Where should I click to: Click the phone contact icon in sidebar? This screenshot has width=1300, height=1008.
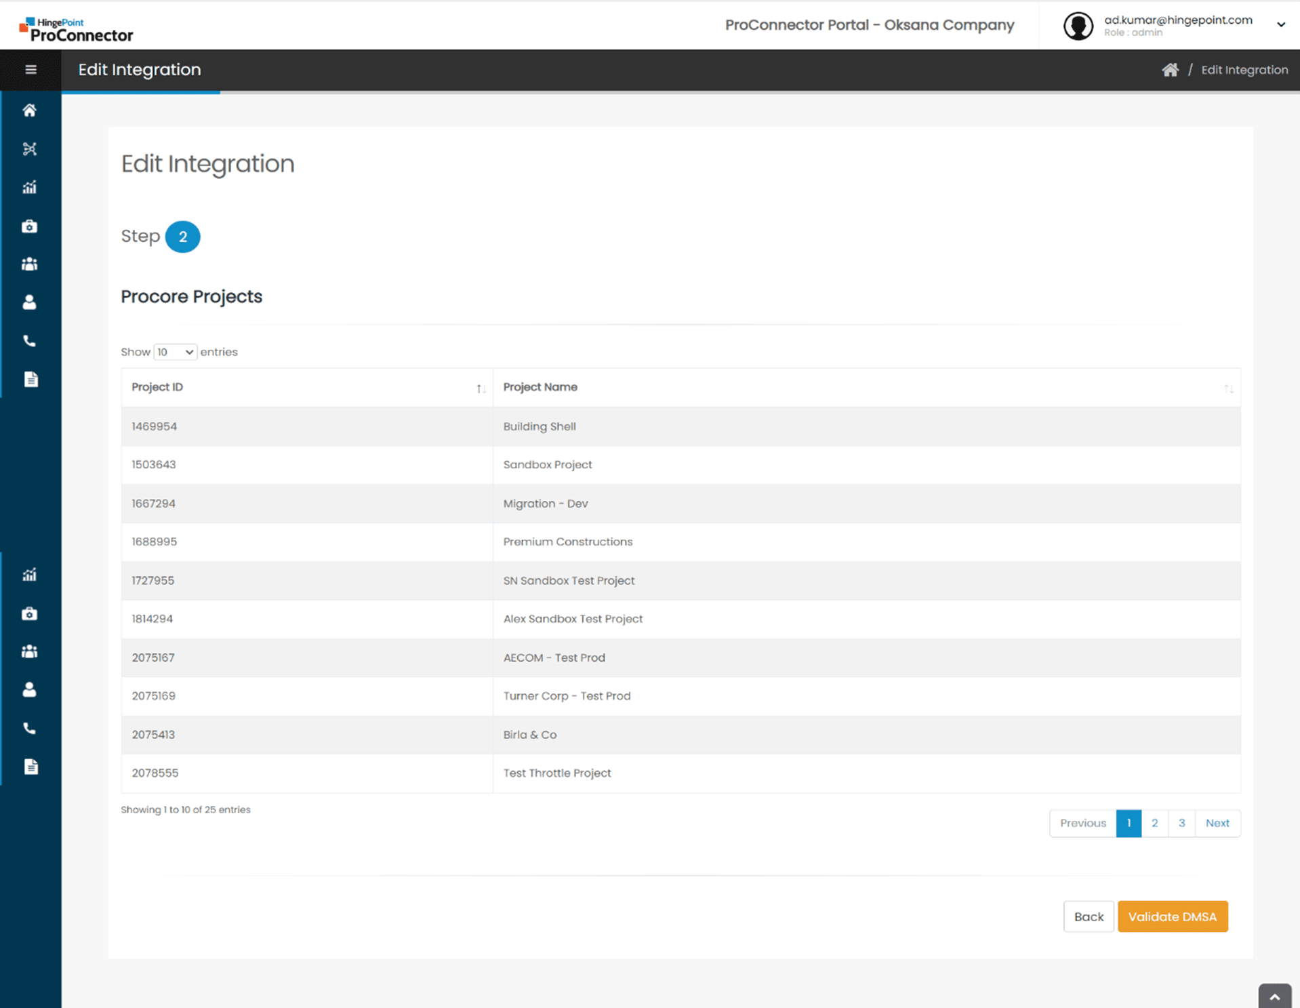[x=30, y=340]
